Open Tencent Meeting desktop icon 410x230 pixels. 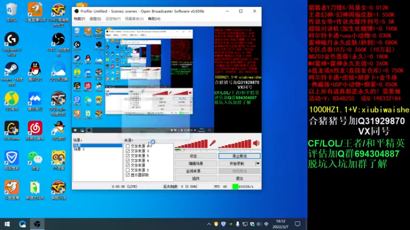click(35, 101)
